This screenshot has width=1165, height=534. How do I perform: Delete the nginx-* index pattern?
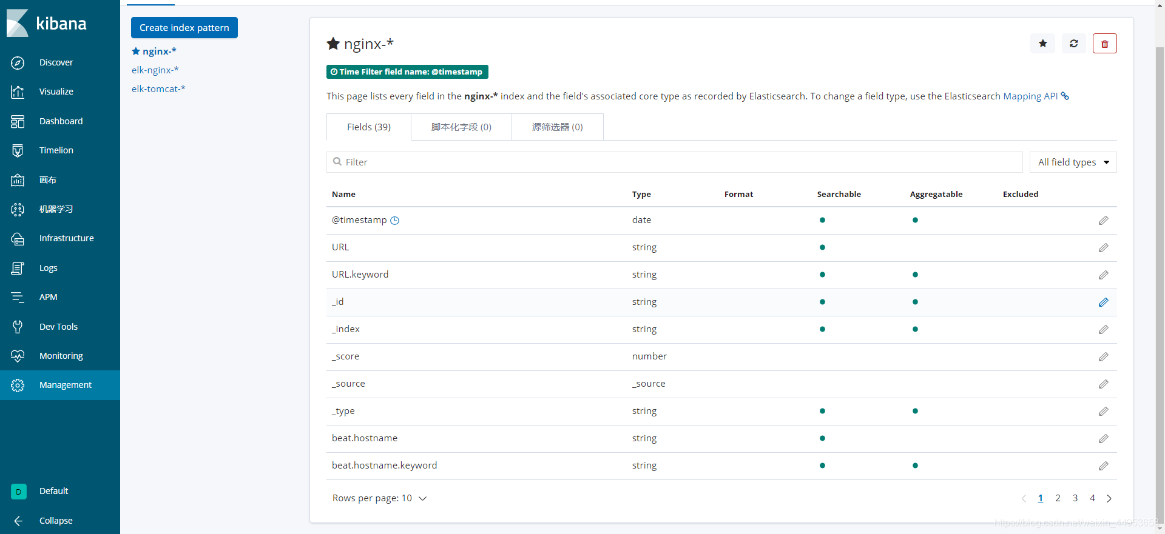click(x=1104, y=44)
